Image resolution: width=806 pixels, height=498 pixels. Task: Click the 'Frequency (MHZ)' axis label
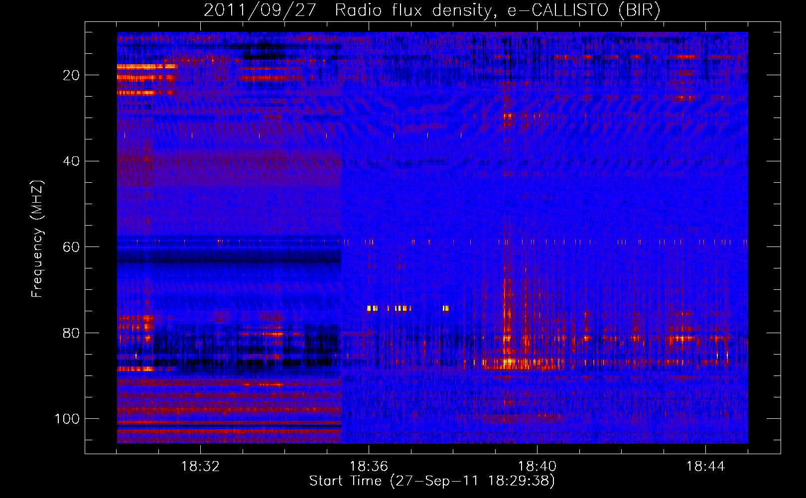[x=37, y=239]
